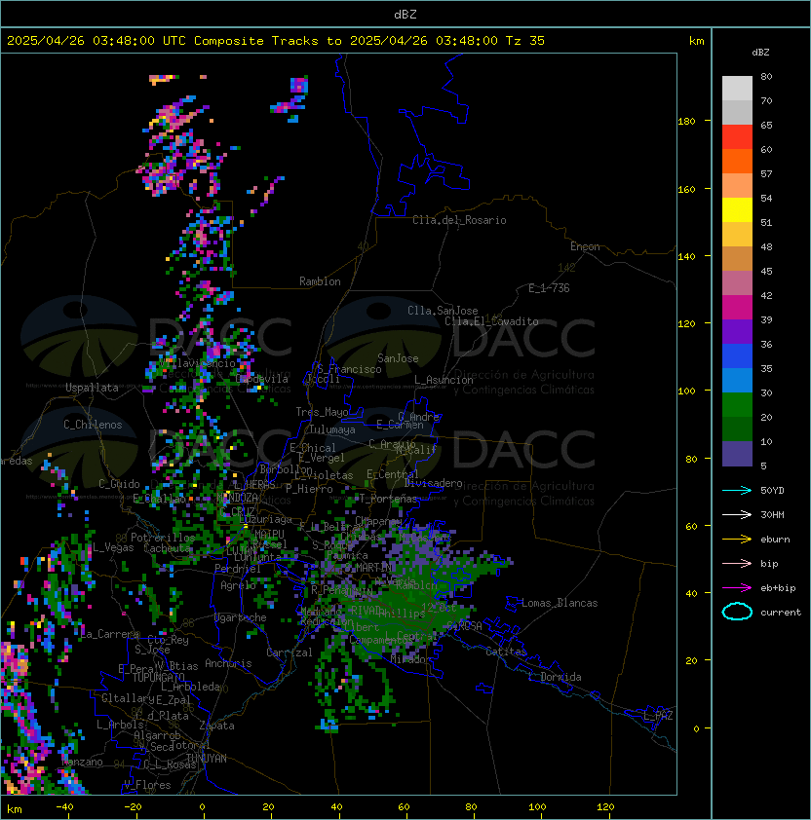Screen dimensions: 811x820
Task: Click the dBZ heading above the color scale
Action: point(760,53)
